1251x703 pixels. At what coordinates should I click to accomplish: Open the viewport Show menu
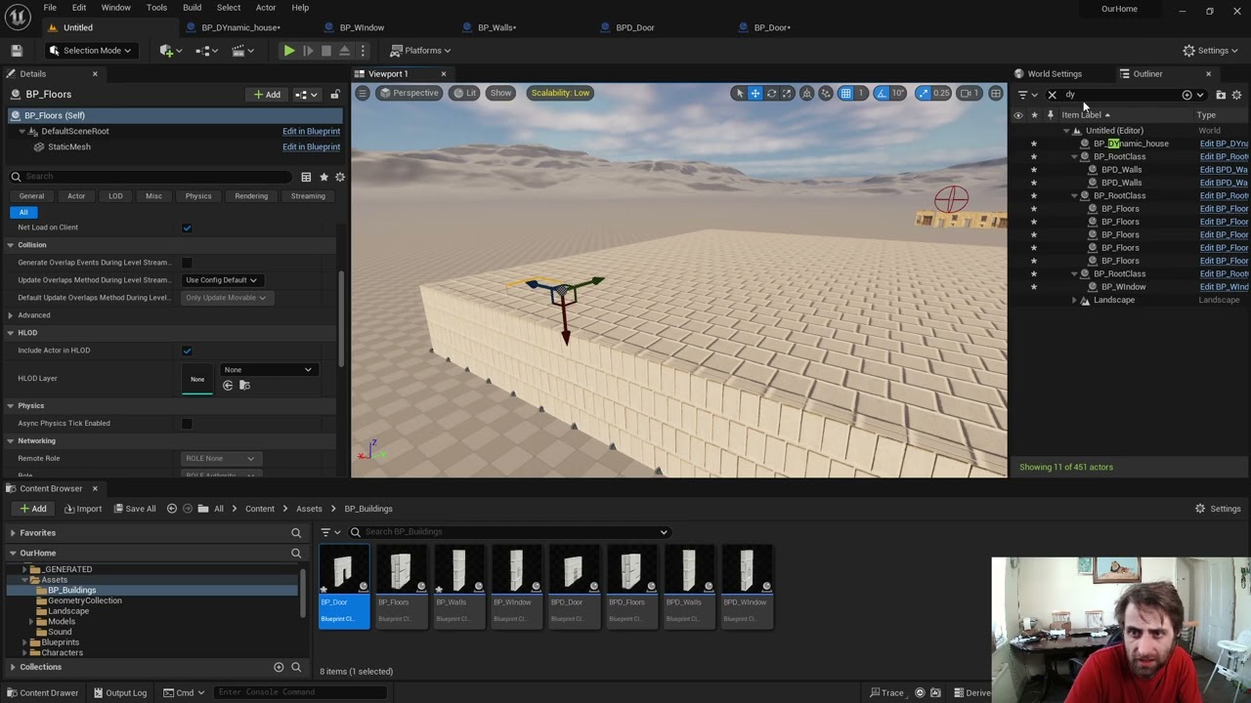[x=500, y=93]
